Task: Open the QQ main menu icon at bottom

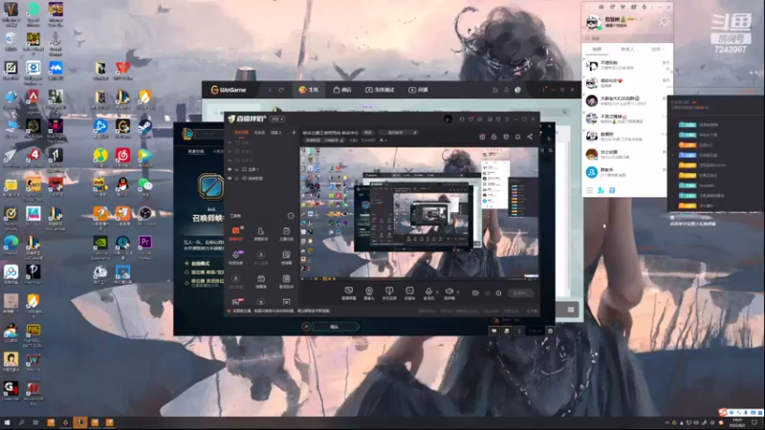Action: (x=589, y=190)
